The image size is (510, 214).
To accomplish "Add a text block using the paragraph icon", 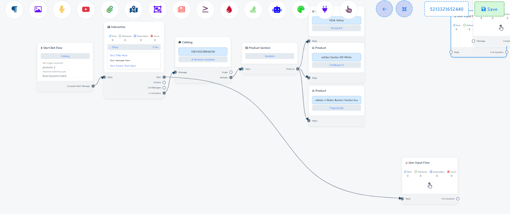I will tap(14, 9).
